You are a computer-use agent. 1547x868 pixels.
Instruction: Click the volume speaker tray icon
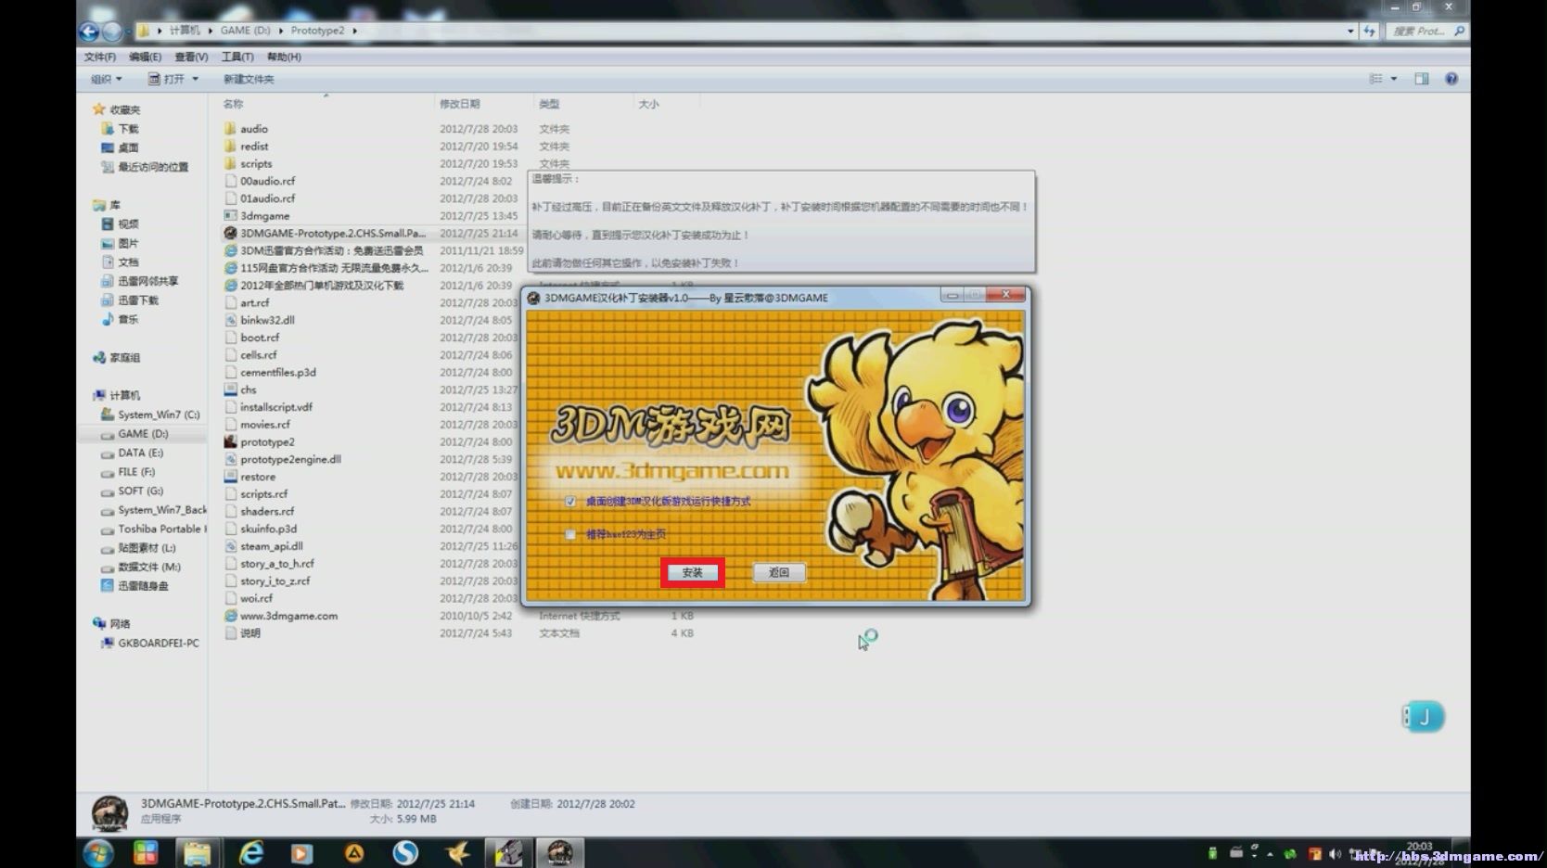1335,854
